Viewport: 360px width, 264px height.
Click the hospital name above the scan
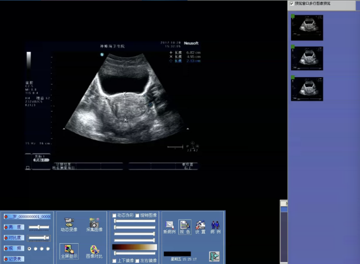112,46
